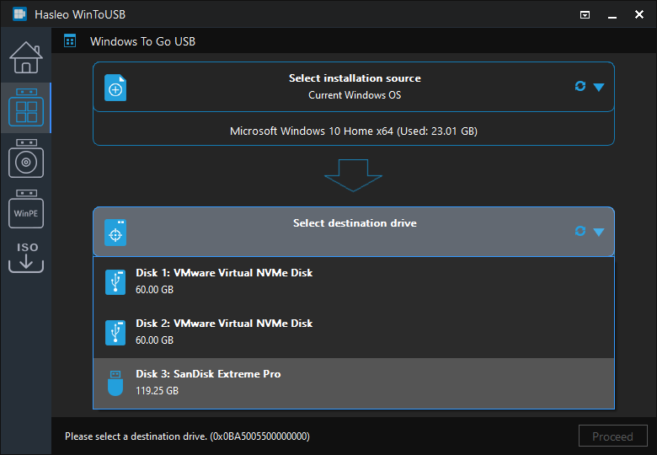The image size is (657, 455).
Task: Click the USB icon for Disk 2
Action: tap(115, 333)
